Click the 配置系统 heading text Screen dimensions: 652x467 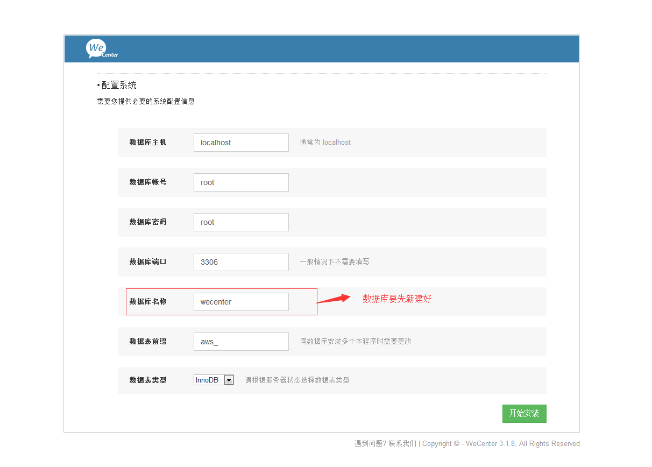[x=119, y=85]
